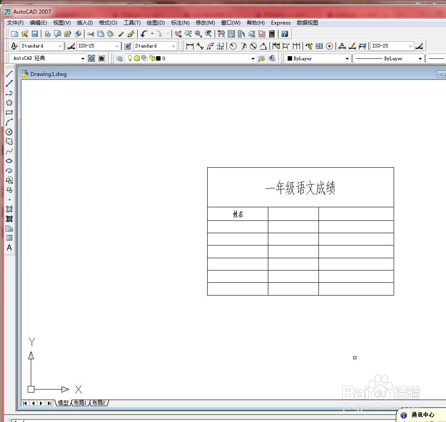The image size is (446, 422).
Task: Click the Plot print icon
Action: [x=48, y=34]
